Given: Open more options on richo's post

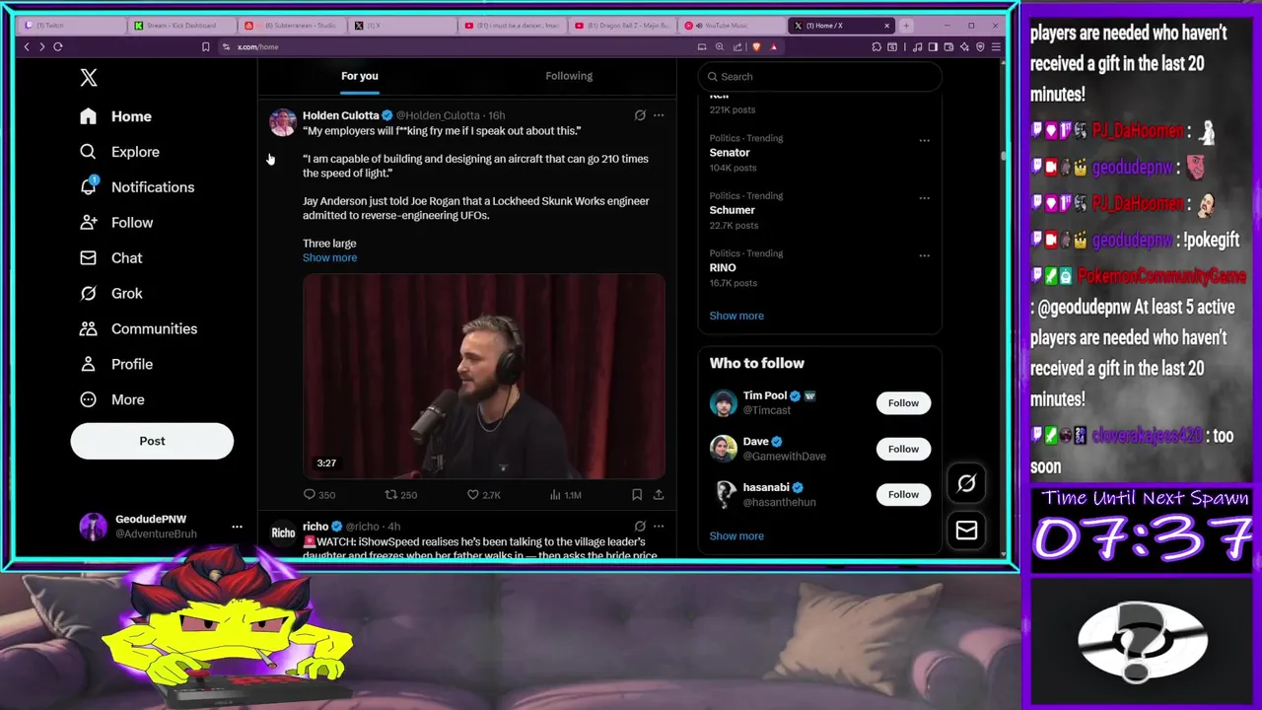Looking at the screenshot, I should coord(659,527).
